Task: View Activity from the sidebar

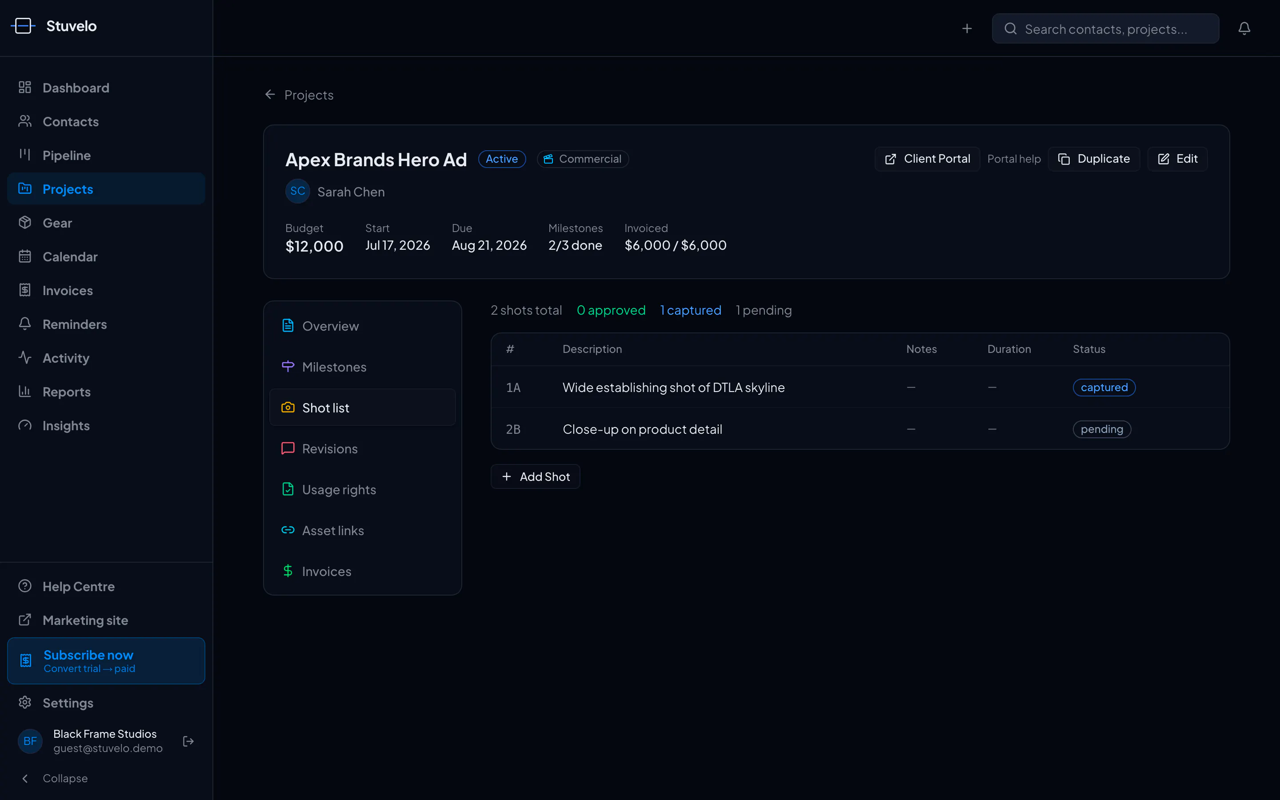Action: [x=106, y=358]
